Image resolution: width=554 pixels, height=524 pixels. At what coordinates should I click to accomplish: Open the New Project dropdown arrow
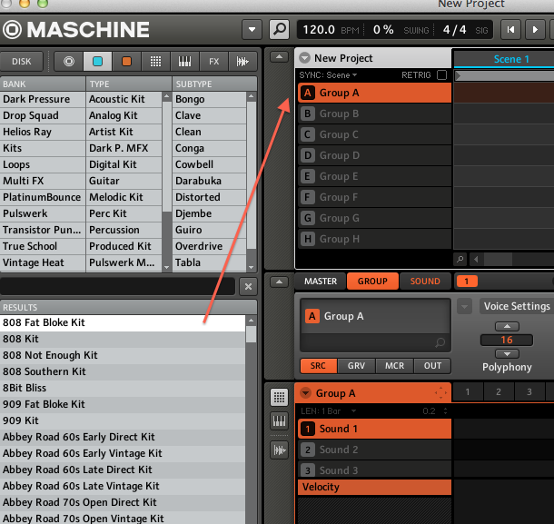(x=304, y=57)
